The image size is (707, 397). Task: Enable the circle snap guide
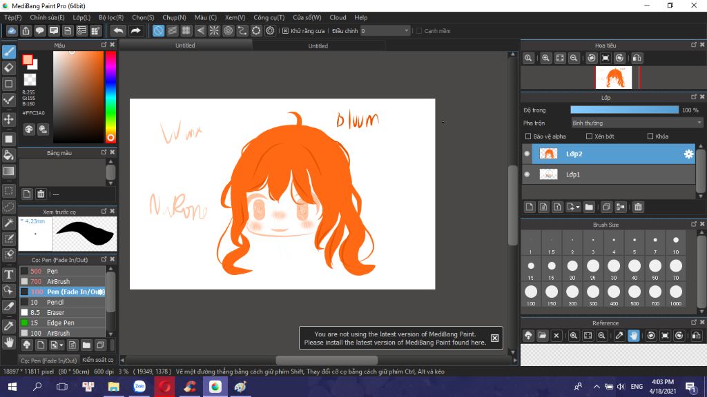point(228,30)
